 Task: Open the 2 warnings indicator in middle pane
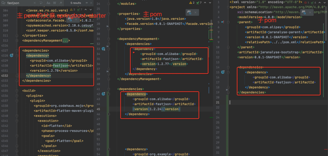pos(192,3)
